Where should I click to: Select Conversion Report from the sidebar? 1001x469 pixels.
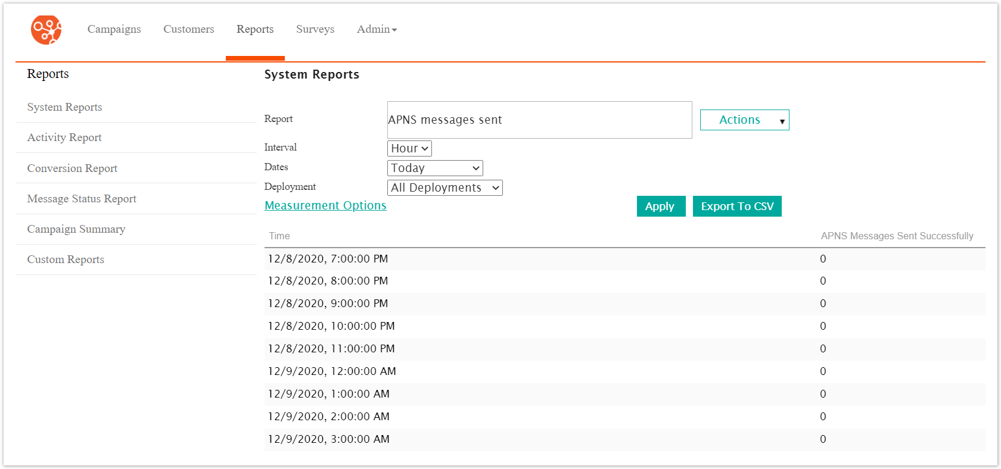tap(72, 168)
